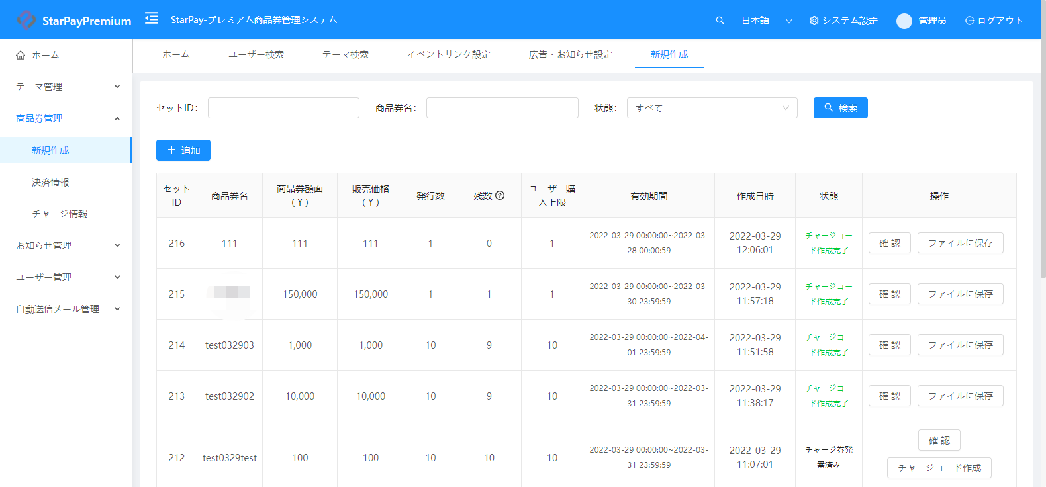Screen dimensions: 1046x487
Task: Click the header search magnifier icon
Action: 720,21
